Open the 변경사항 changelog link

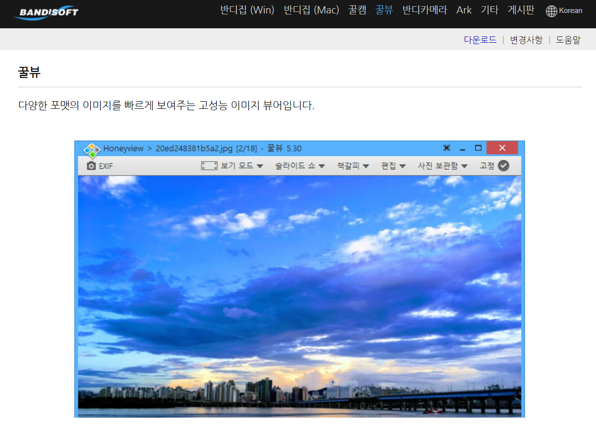pos(526,40)
